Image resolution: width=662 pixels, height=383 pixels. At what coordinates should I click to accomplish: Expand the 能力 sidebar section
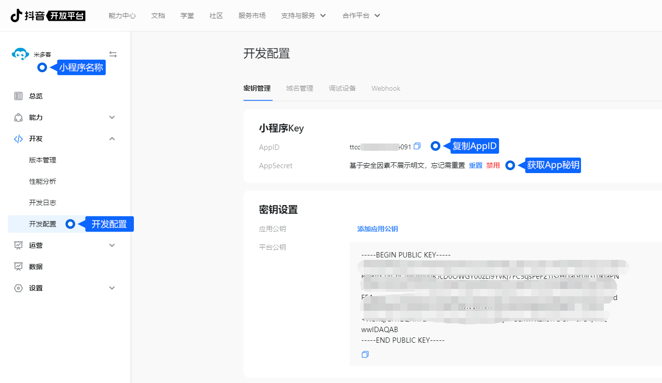coord(112,117)
